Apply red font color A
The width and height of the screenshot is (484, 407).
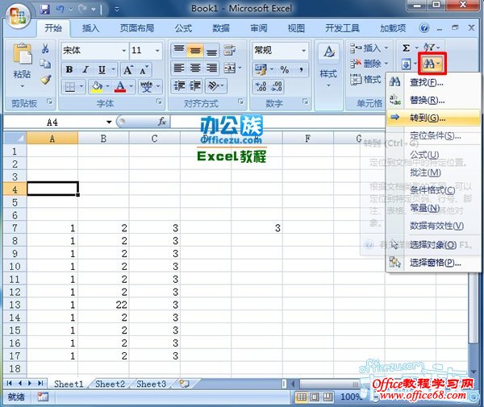[120, 87]
